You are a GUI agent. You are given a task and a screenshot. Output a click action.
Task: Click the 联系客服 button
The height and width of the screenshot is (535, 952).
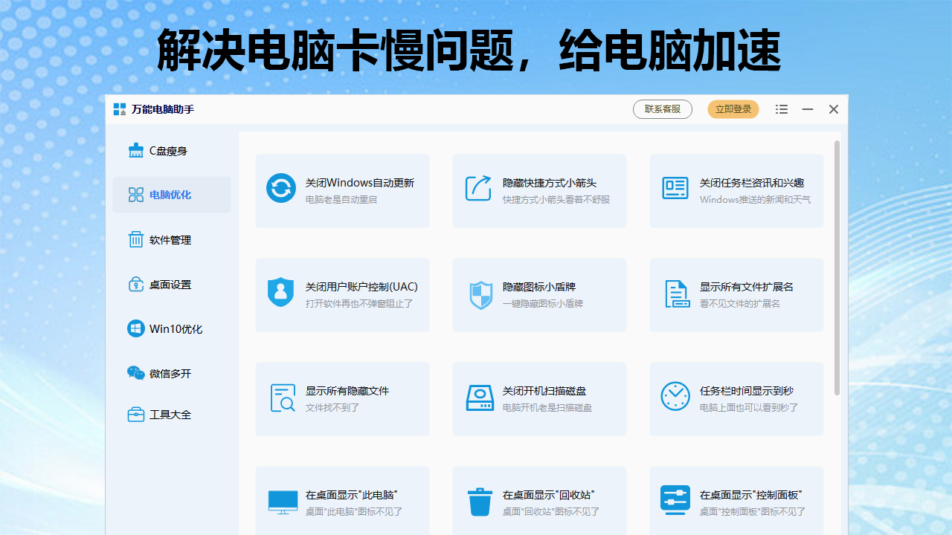click(x=663, y=109)
